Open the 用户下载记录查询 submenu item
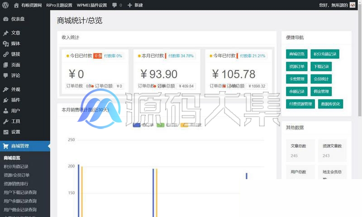The image size is (362, 217). 20,192
